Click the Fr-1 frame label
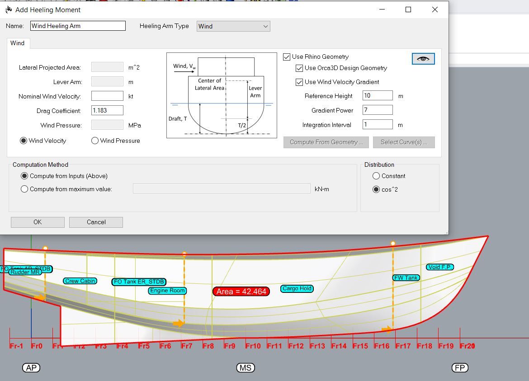 [16, 346]
